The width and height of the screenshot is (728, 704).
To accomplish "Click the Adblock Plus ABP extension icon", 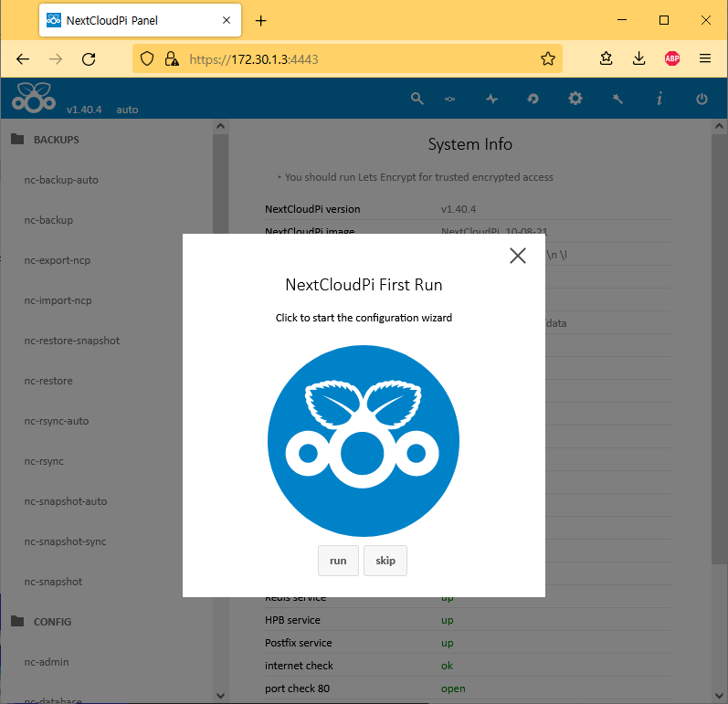I will 671,58.
